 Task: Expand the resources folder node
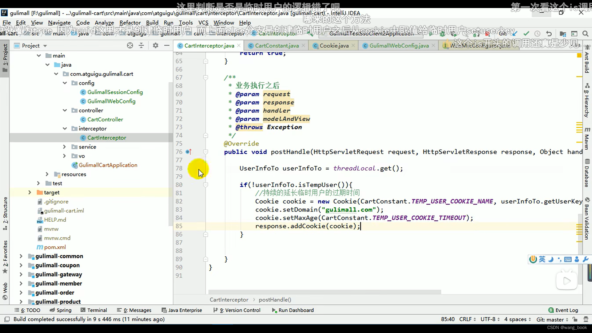(x=47, y=174)
